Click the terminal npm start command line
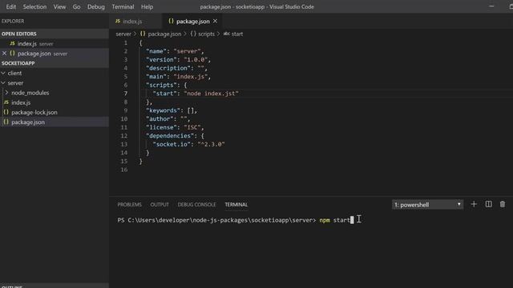513x288 pixels. pos(236,220)
